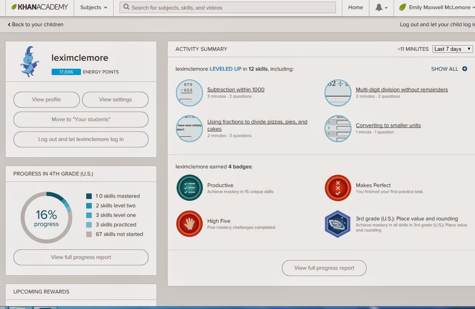Open Multi-digit division without remainders link
Screen dimensions: 475x309
[402, 89]
